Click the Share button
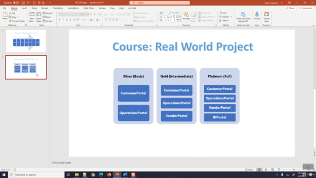This screenshot has height=178, width=316. [290, 8]
